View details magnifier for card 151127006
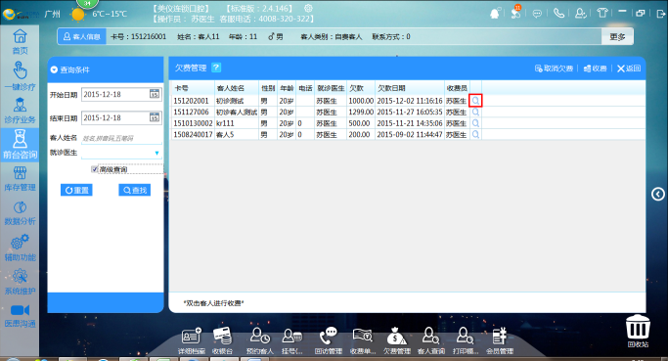Image resolution: width=668 pixels, height=361 pixels. (x=475, y=113)
